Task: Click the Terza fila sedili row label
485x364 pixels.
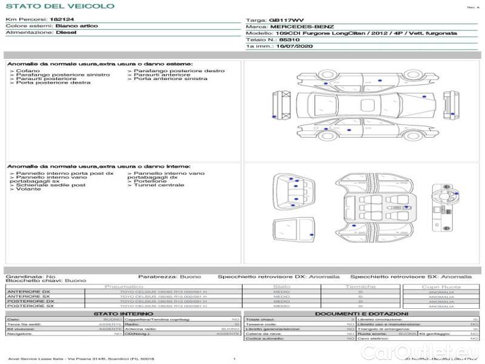Action: coord(24,324)
